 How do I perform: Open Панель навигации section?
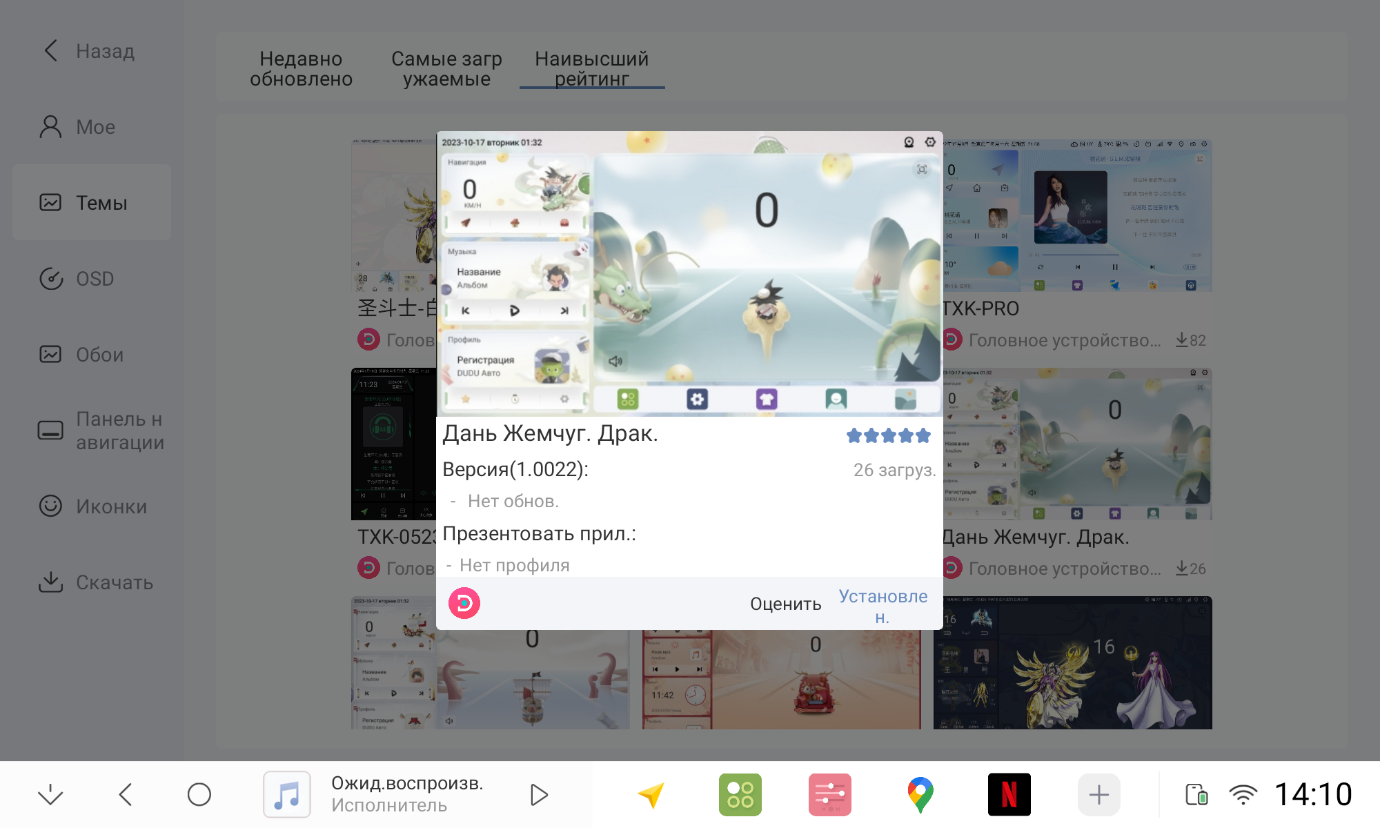click(x=92, y=431)
